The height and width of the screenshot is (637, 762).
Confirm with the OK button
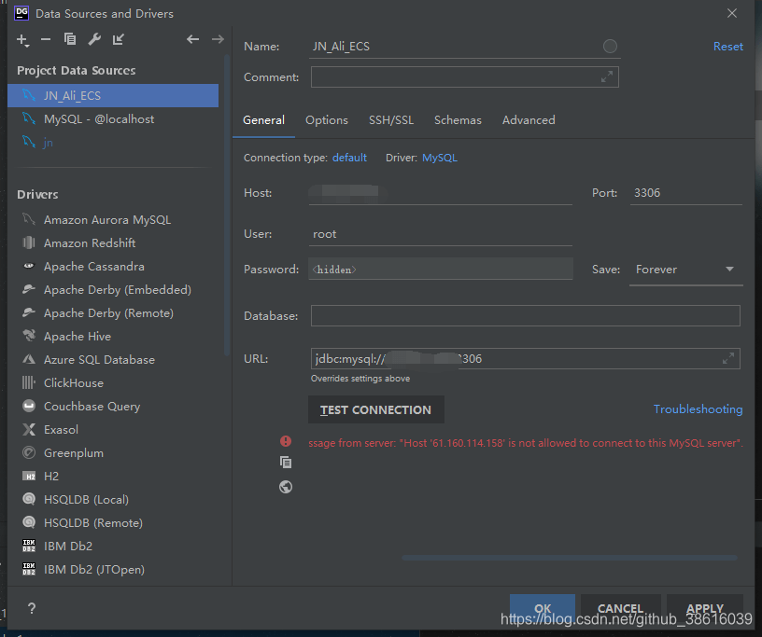pos(543,608)
